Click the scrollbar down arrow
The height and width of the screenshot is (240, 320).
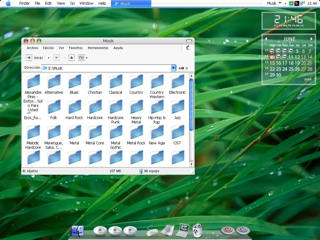click(192, 164)
